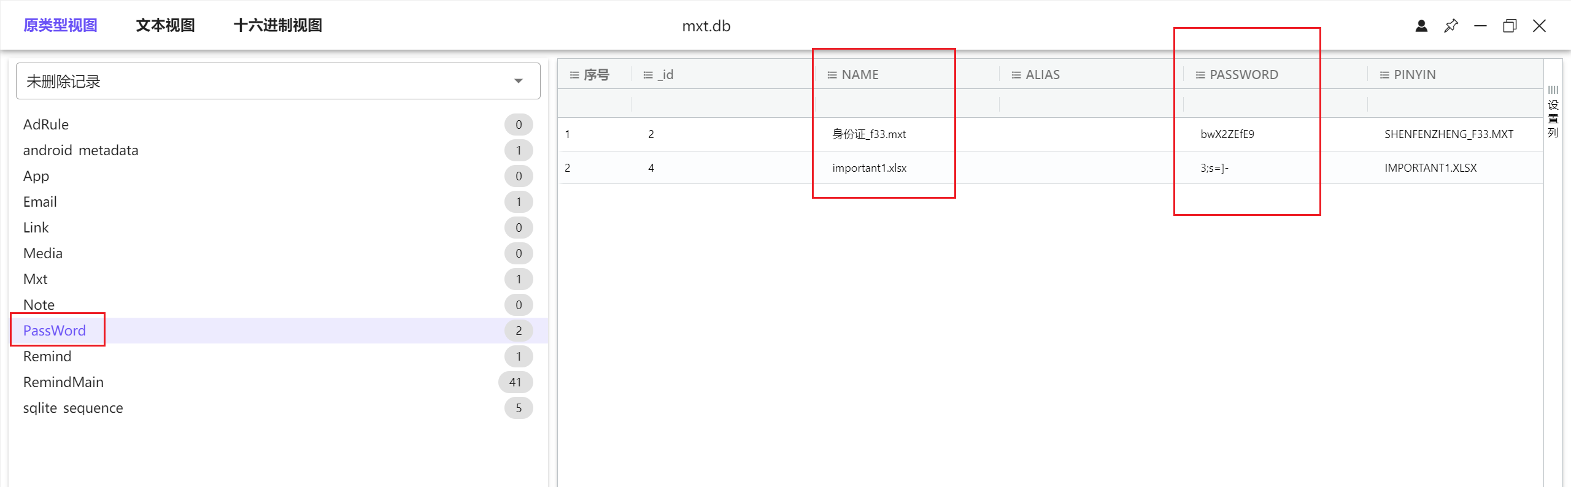Open the NAME column menu icon
Image resolution: width=1571 pixels, height=487 pixels.
click(x=832, y=75)
